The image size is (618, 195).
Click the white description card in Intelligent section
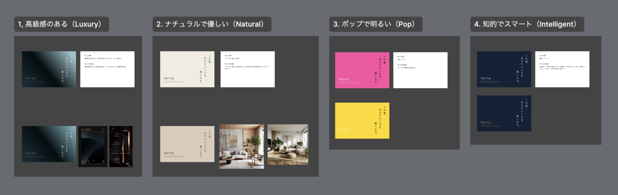562,69
